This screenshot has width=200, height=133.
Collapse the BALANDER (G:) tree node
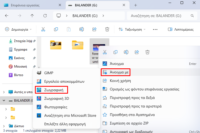tap(4, 100)
